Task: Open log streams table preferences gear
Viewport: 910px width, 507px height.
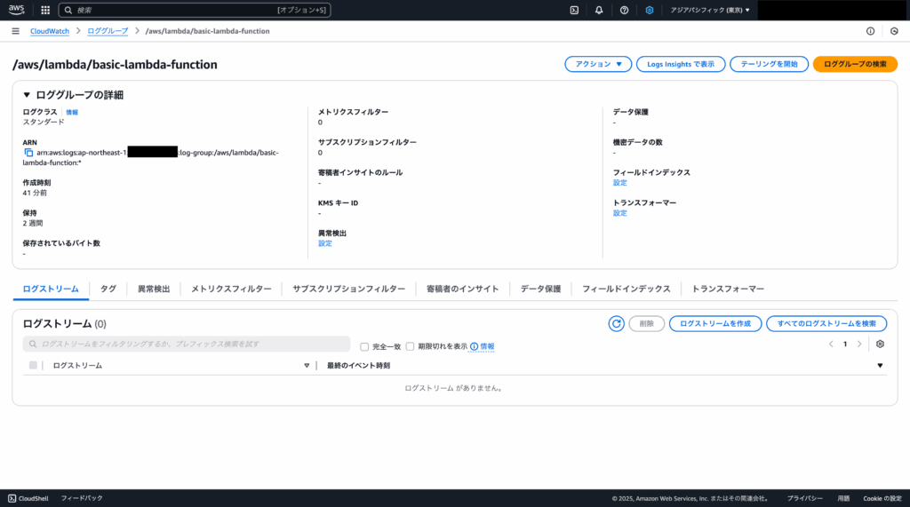Action: (x=880, y=344)
